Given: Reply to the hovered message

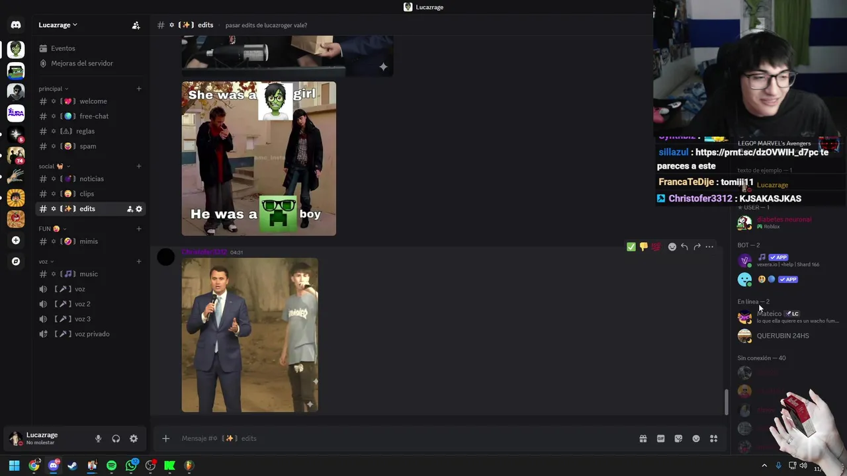Looking at the screenshot, I should [x=684, y=247].
